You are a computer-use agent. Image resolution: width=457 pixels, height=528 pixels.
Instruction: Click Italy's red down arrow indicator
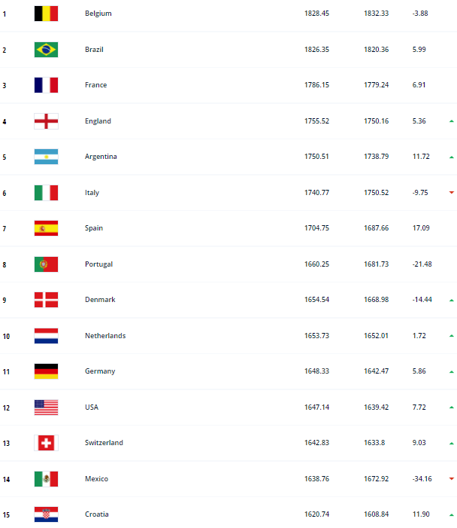[451, 192]
